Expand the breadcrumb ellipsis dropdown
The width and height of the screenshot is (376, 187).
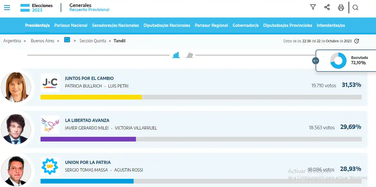[x=67, y=40]
